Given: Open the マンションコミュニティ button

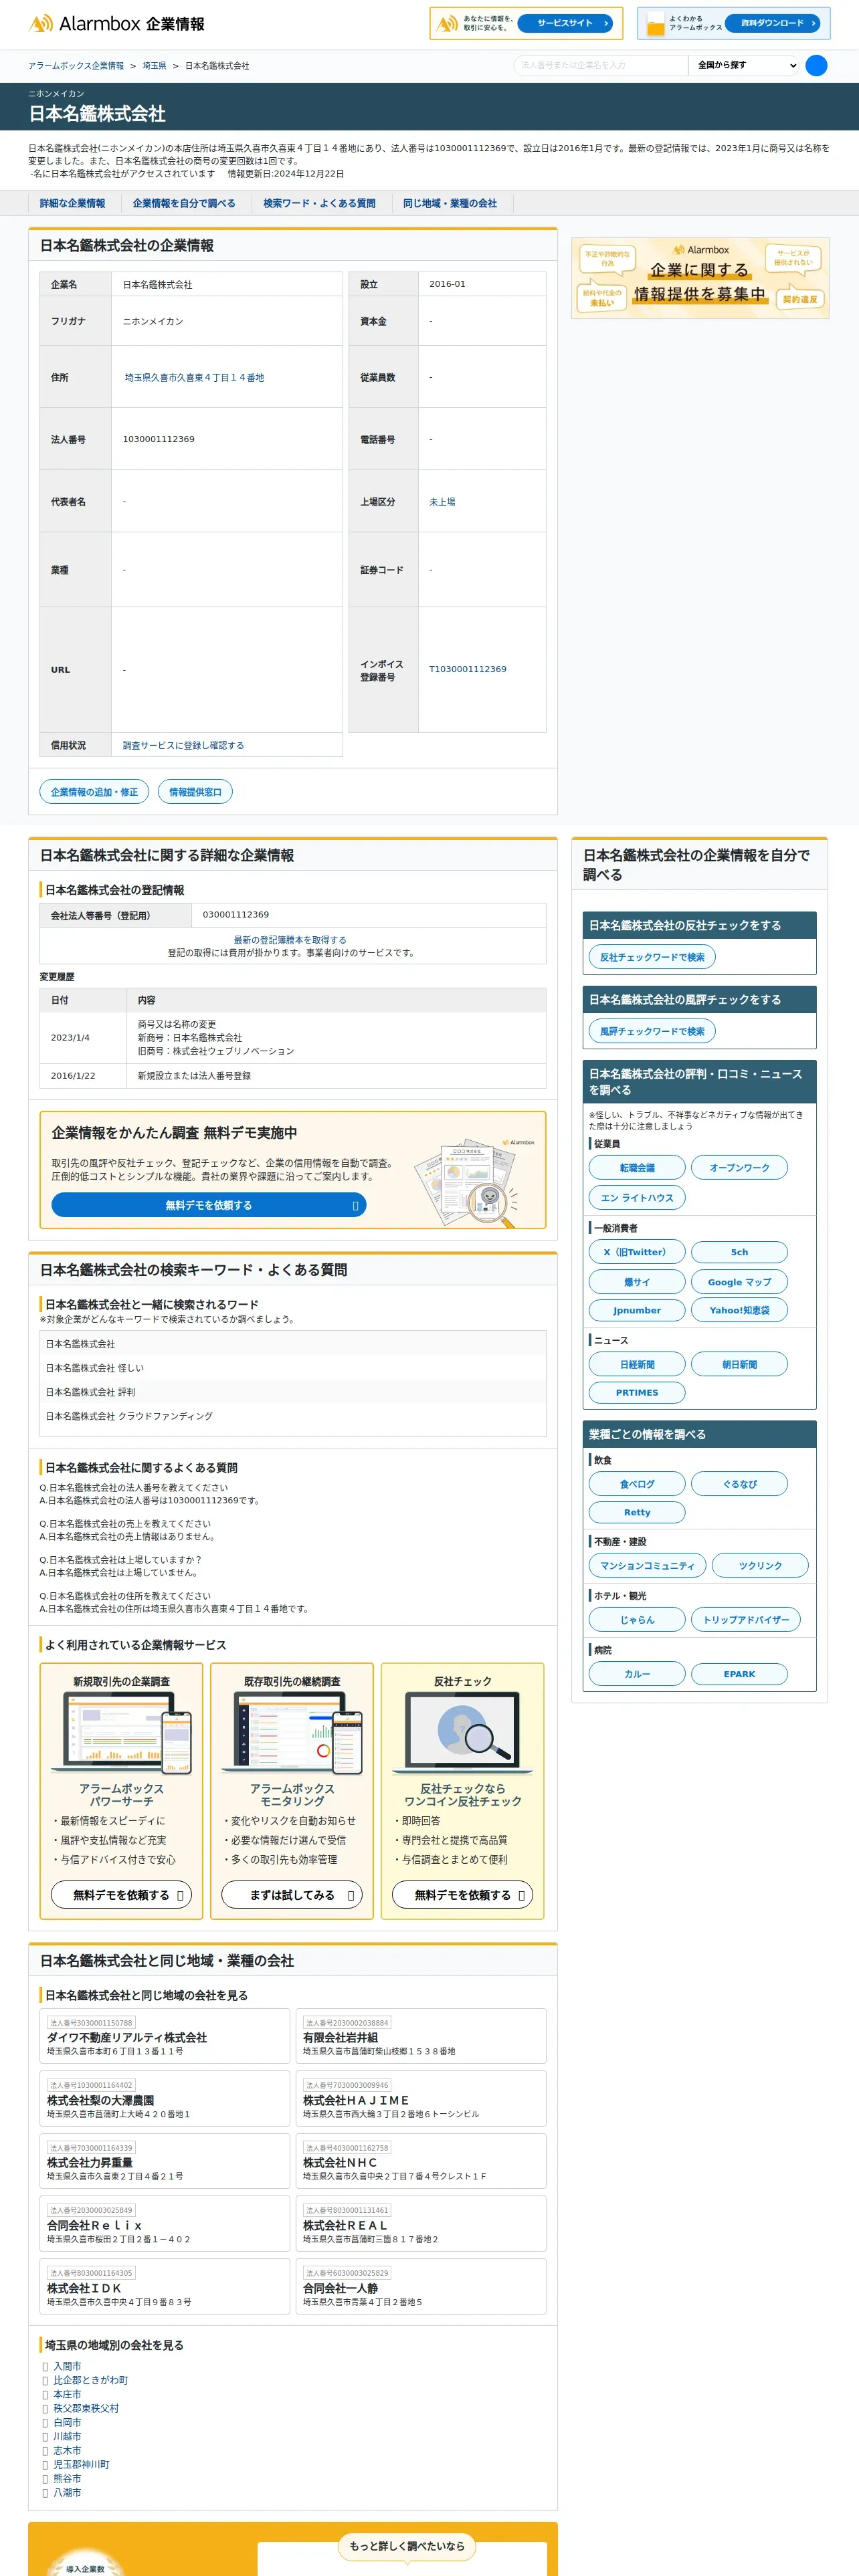Looking at the screenshot, I should (x=647, y=1566).
